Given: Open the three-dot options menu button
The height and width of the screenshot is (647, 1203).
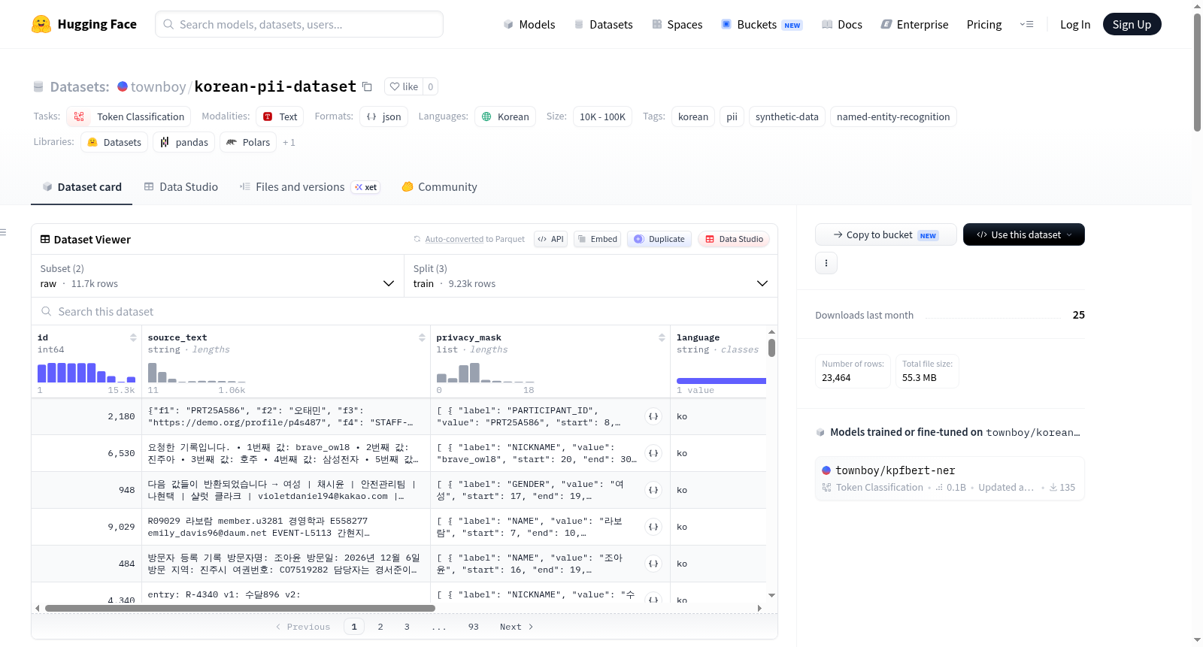Looking at the screenshot, I should pos(826,263).
